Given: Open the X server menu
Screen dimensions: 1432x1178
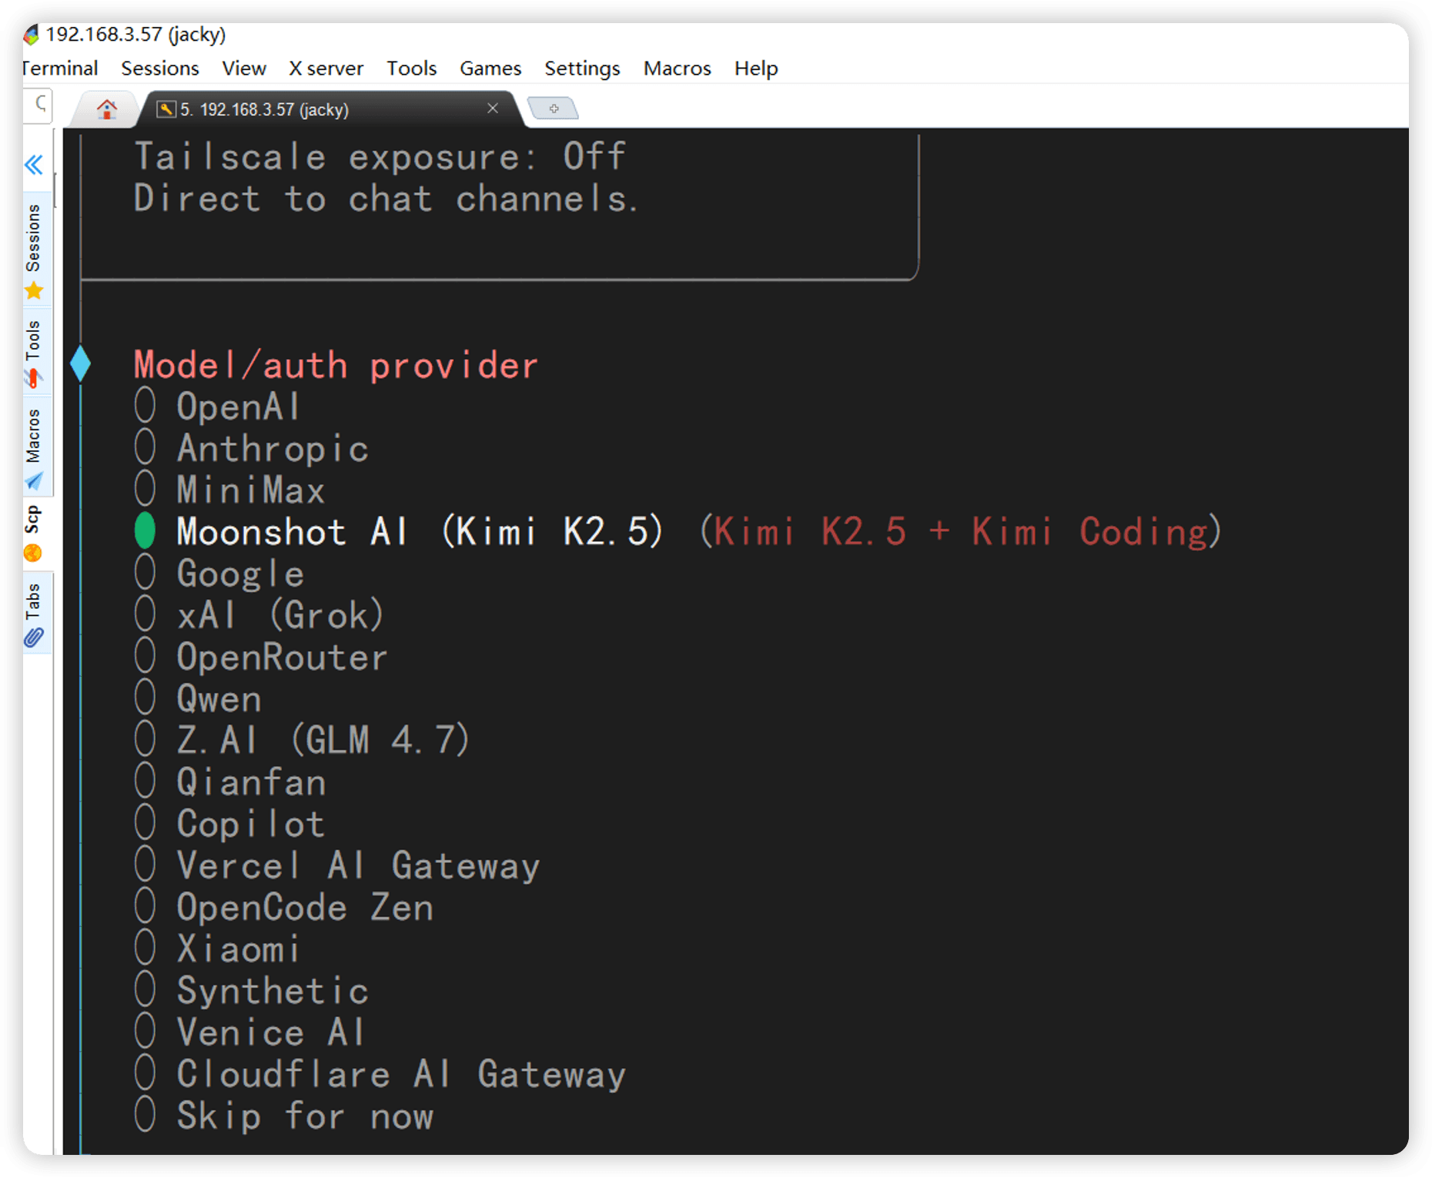Looking at the screenshot, I should (x=326, y=69).
